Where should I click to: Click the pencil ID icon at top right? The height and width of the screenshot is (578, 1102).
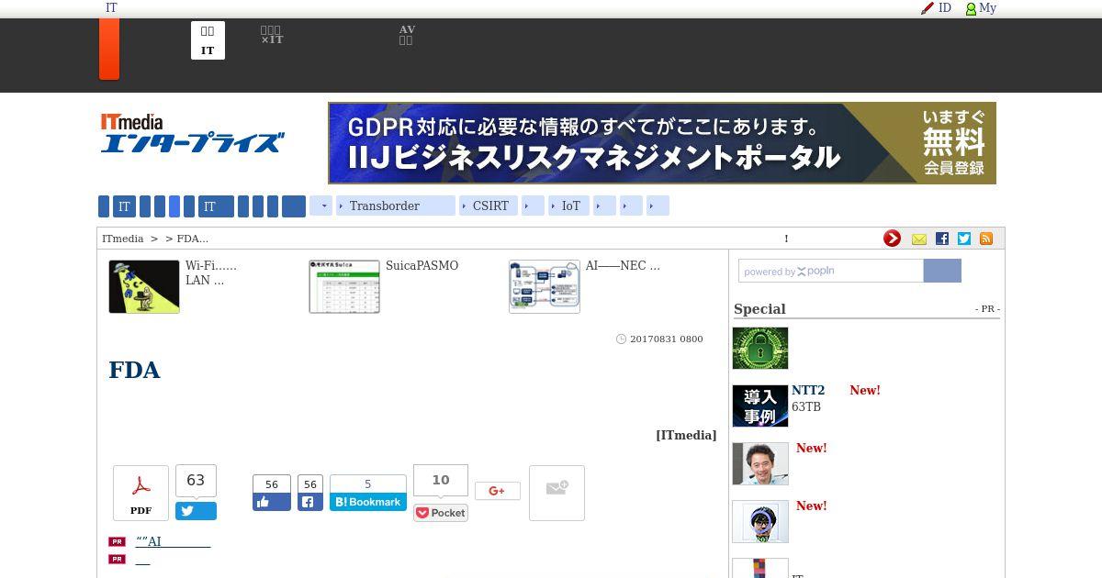928,8
